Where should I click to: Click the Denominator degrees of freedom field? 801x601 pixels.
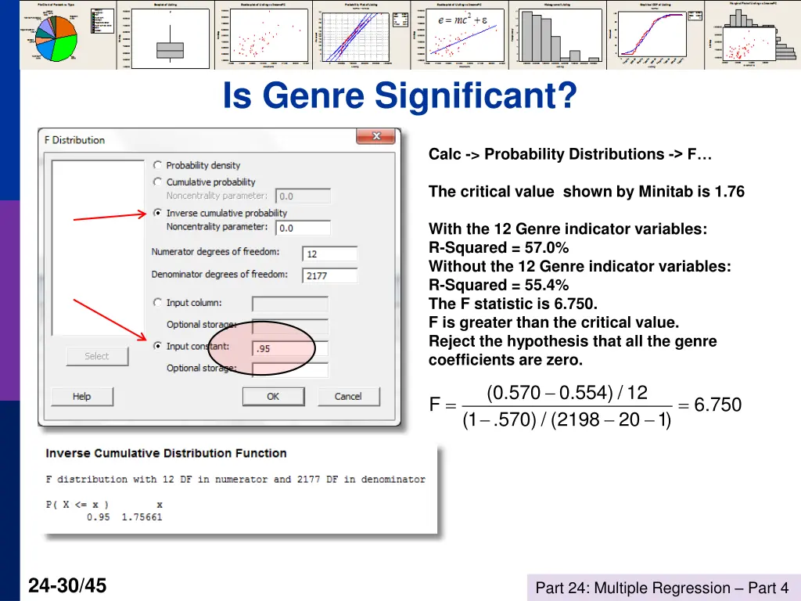(x=329, y=275)
